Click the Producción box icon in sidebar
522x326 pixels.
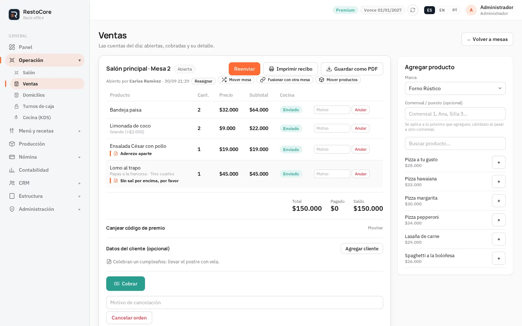click(12, 144)
